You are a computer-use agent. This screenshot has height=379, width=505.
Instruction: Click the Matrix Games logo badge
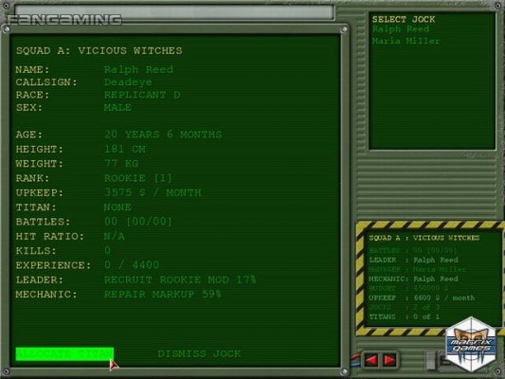(x=471, y=345)
